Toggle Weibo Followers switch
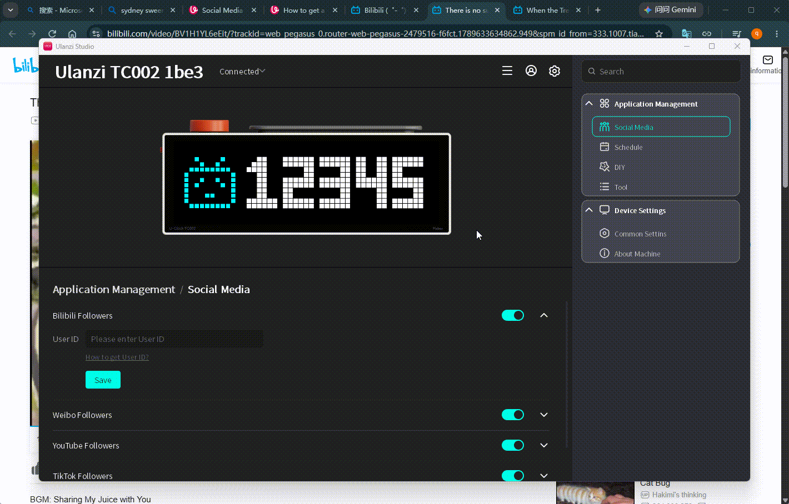 pyautogui.click(x=513, y=415)
